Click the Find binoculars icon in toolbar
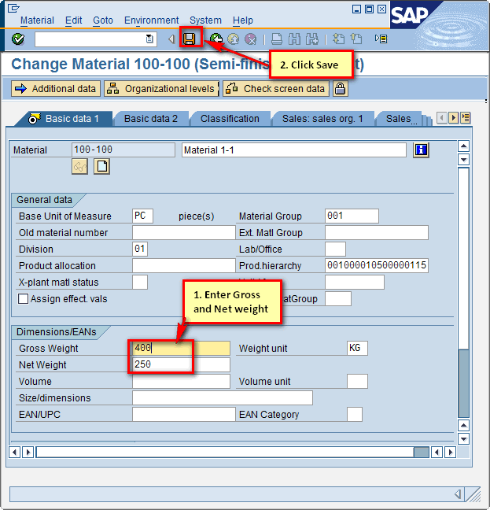 [x=295, y=39]
